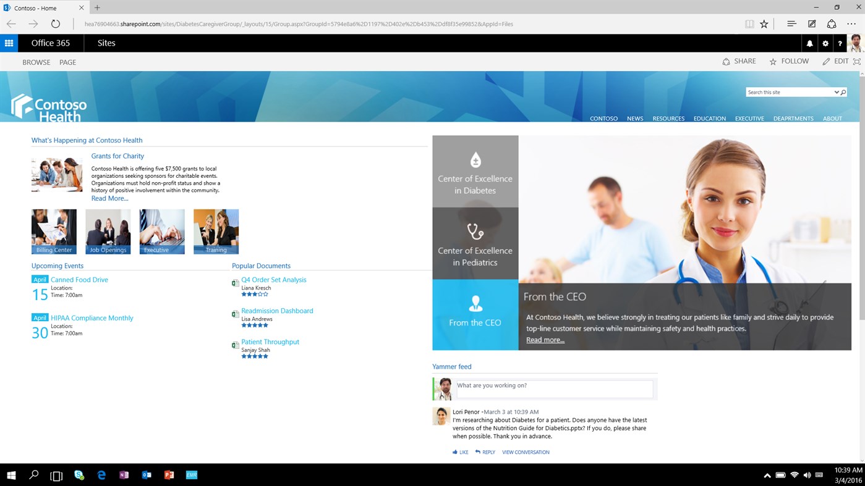Select Center of Excellence in Diabetes tile
865x486 pixels.
475,172
